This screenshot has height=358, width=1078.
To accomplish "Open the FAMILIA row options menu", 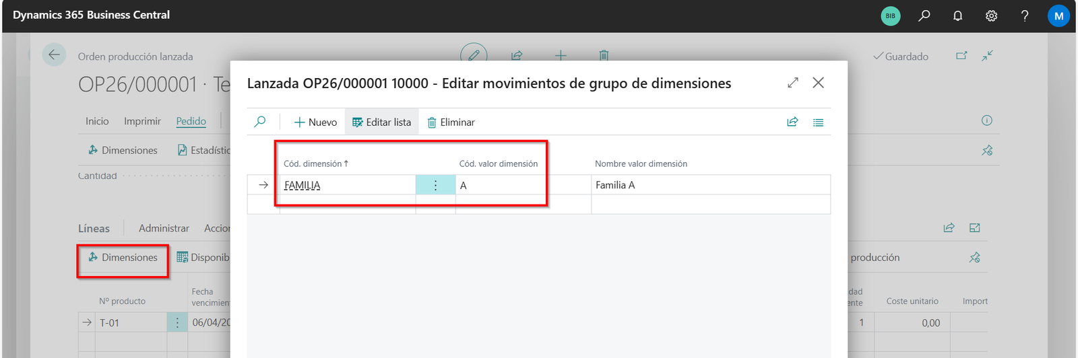I will point(435,185).
